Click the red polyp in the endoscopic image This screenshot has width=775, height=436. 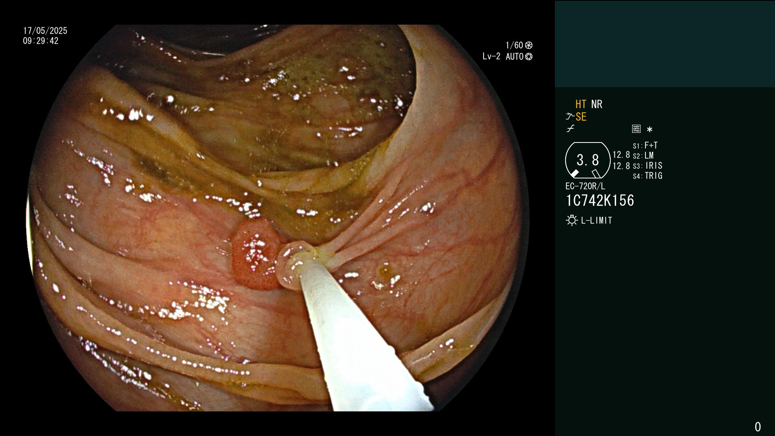[255, 255]
